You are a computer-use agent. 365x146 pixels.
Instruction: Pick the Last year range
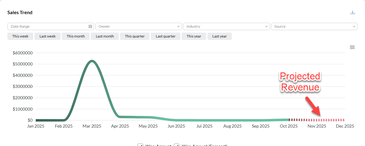[219, 36]
